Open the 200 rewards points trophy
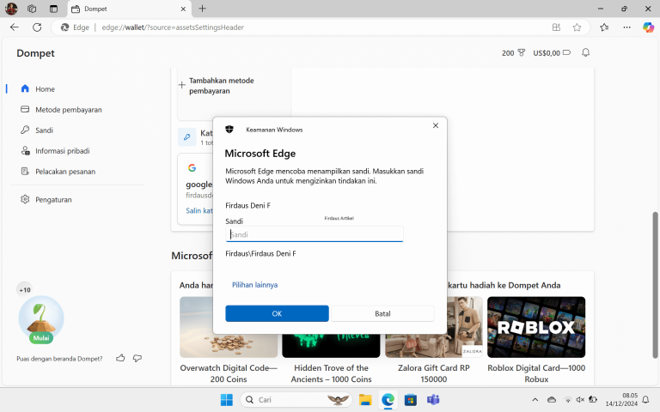This screenshot has height=412, width=660. (x=514, y=53)
